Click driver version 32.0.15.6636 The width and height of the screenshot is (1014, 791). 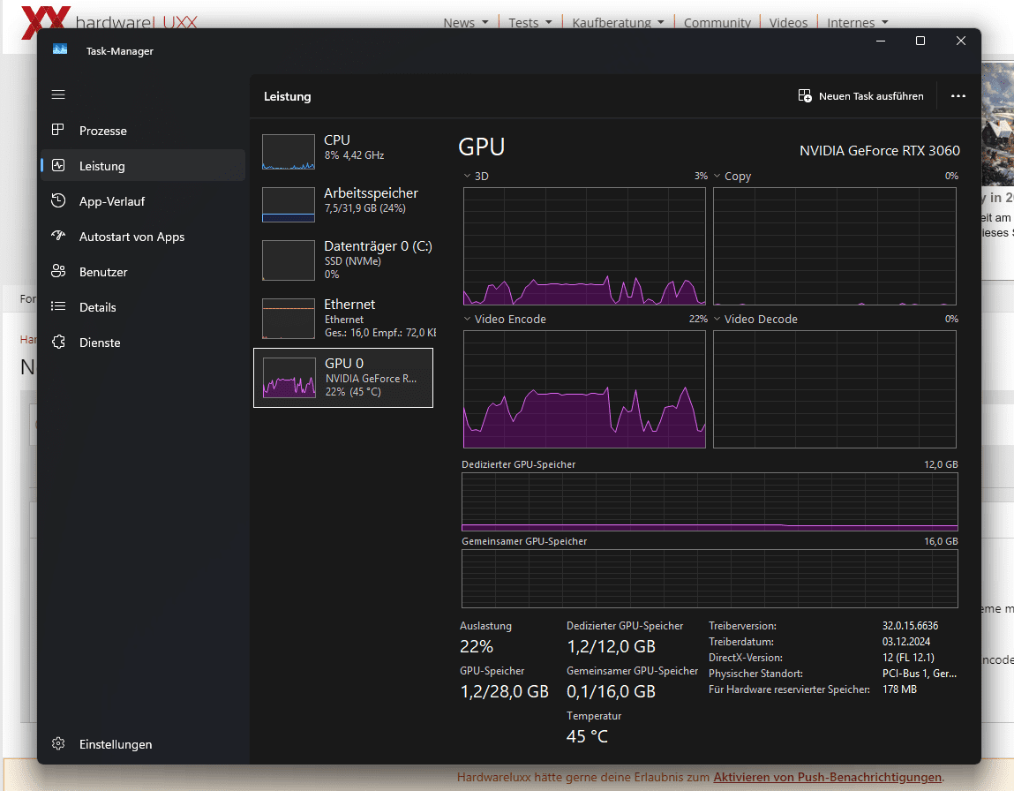(910, 626)
